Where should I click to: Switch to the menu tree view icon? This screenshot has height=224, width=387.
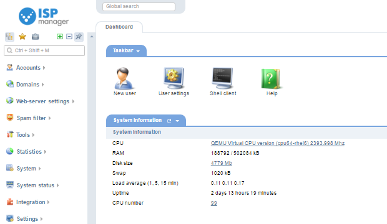[x=9, y=37]
